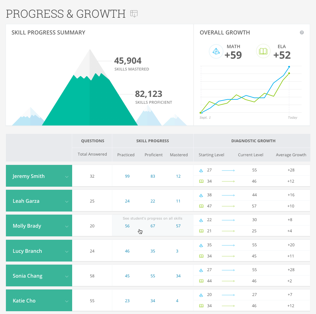The width and height of the screenshot is (316, 314).
Task: Open Leah Garza's mastered skills count 11
Action: pos(178,201)
